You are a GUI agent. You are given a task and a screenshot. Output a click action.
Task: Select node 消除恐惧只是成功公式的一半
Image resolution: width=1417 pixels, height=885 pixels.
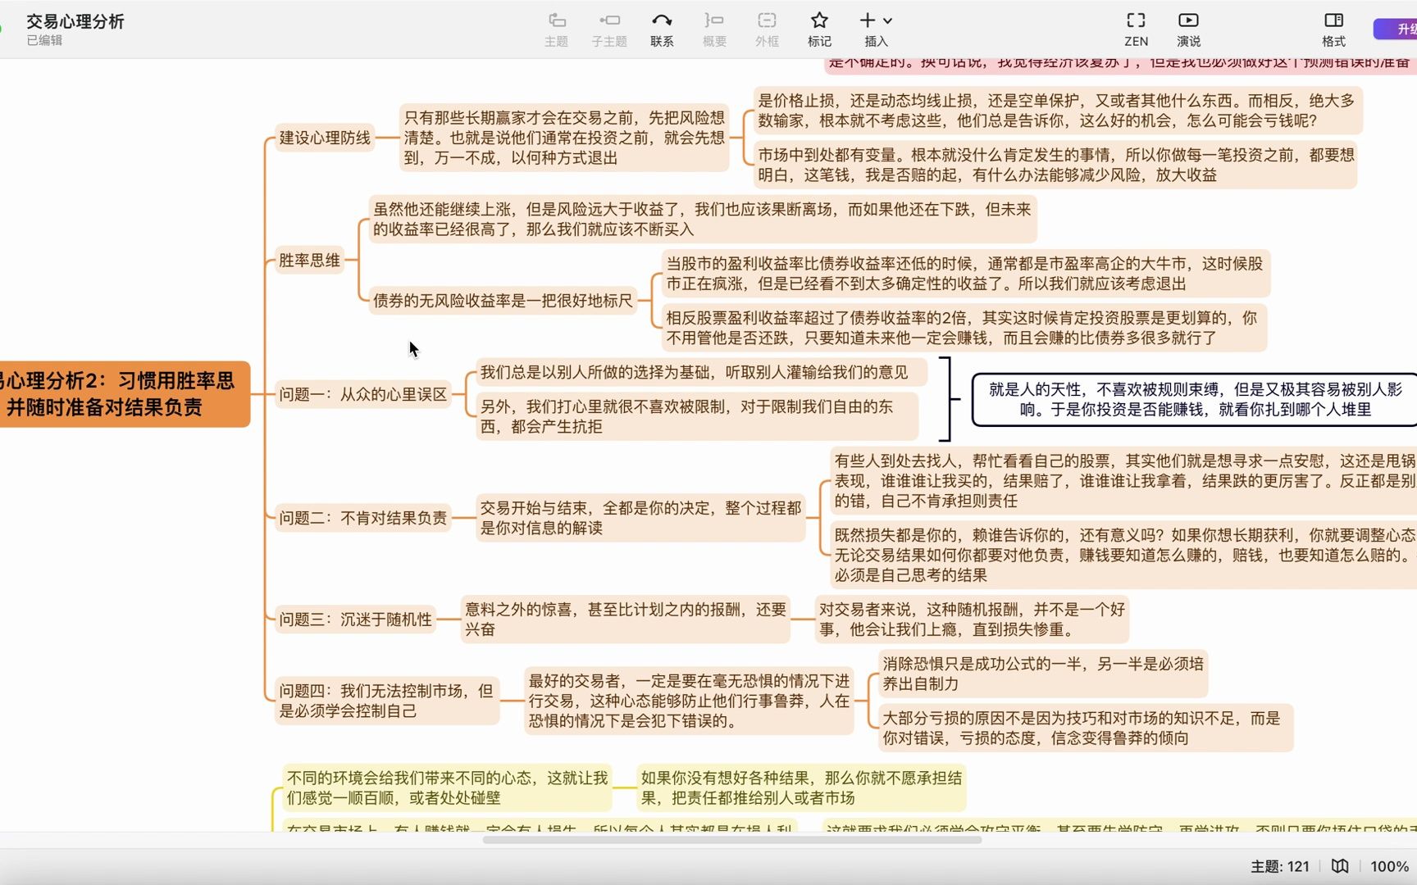click(x=1043, y=674)
